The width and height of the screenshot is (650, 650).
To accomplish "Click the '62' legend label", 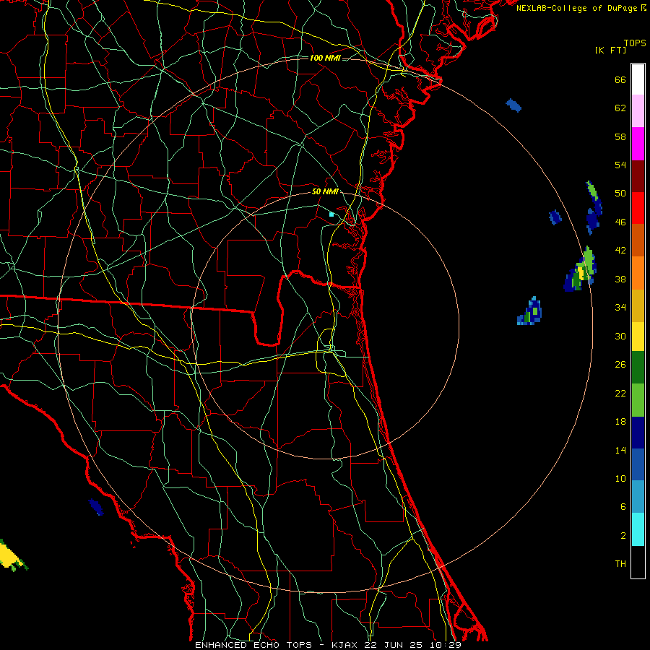I will [620, 108].
